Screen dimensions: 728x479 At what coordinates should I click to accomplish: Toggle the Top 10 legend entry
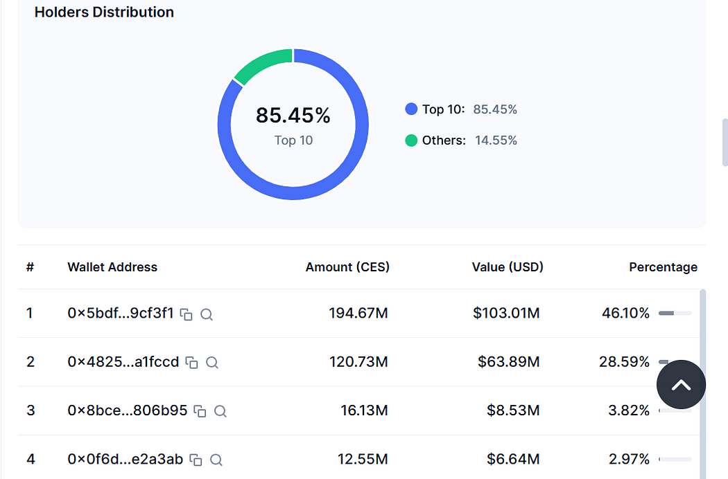pos(460,109)
